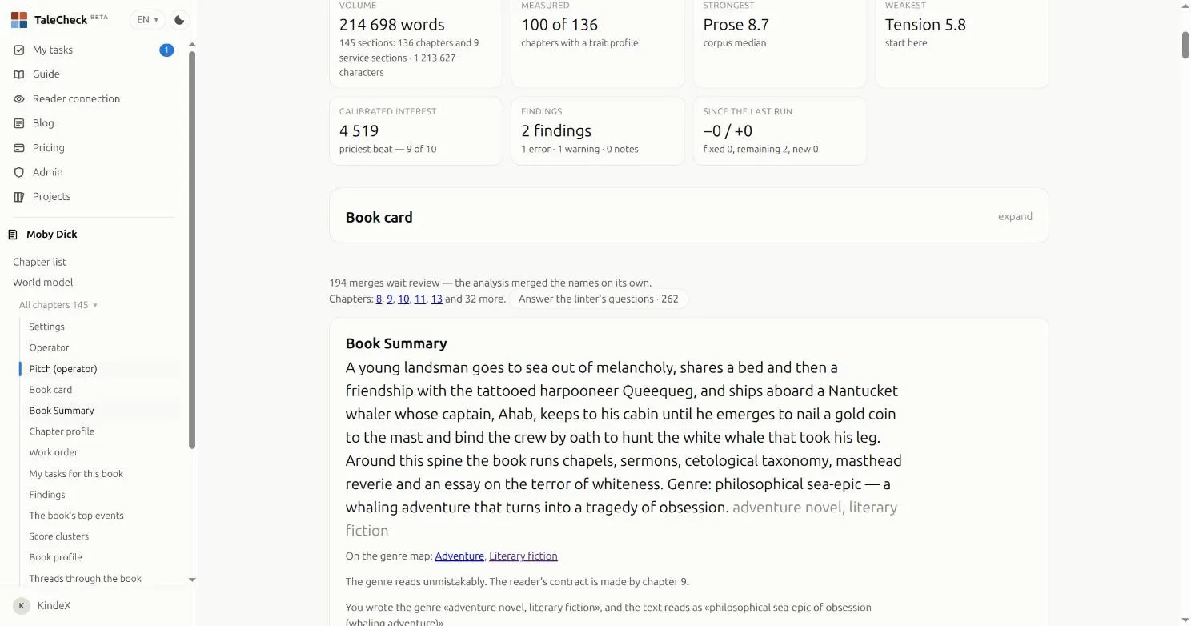Click the Admin shield icon
Viewport: 1191px width, 626px height.
tap(19, 172)
